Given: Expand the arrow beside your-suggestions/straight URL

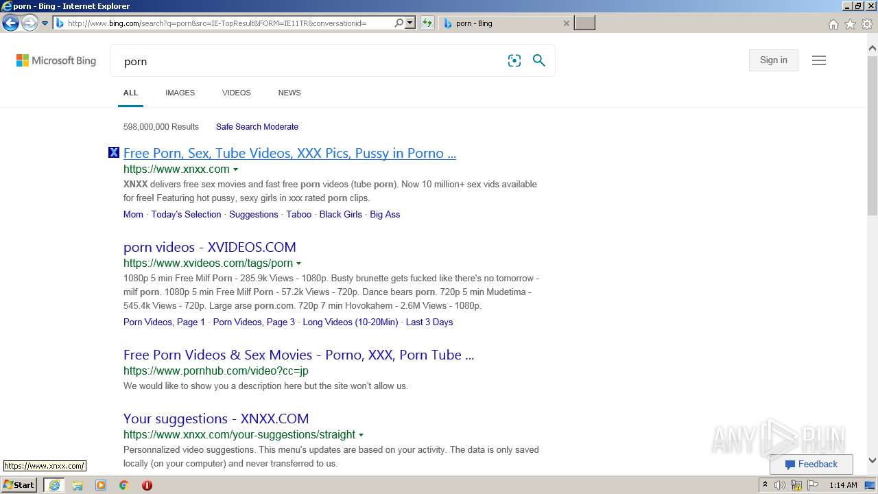Looking at the screenshot, I should [361, 435].
